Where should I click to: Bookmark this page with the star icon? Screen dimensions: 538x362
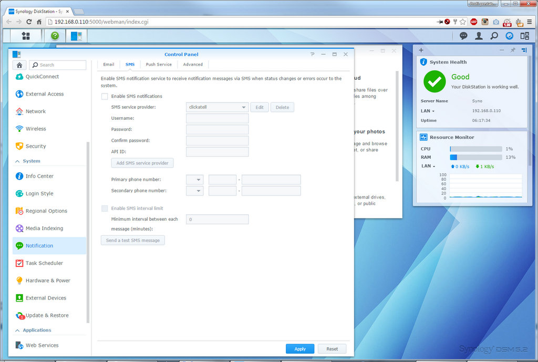tap(463, 22)
